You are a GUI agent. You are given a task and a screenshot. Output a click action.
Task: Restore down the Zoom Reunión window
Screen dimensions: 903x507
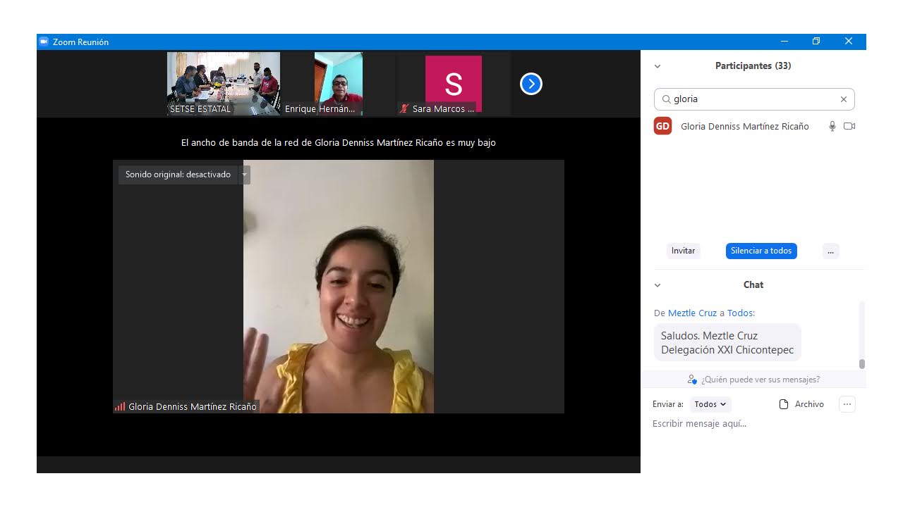816,42
